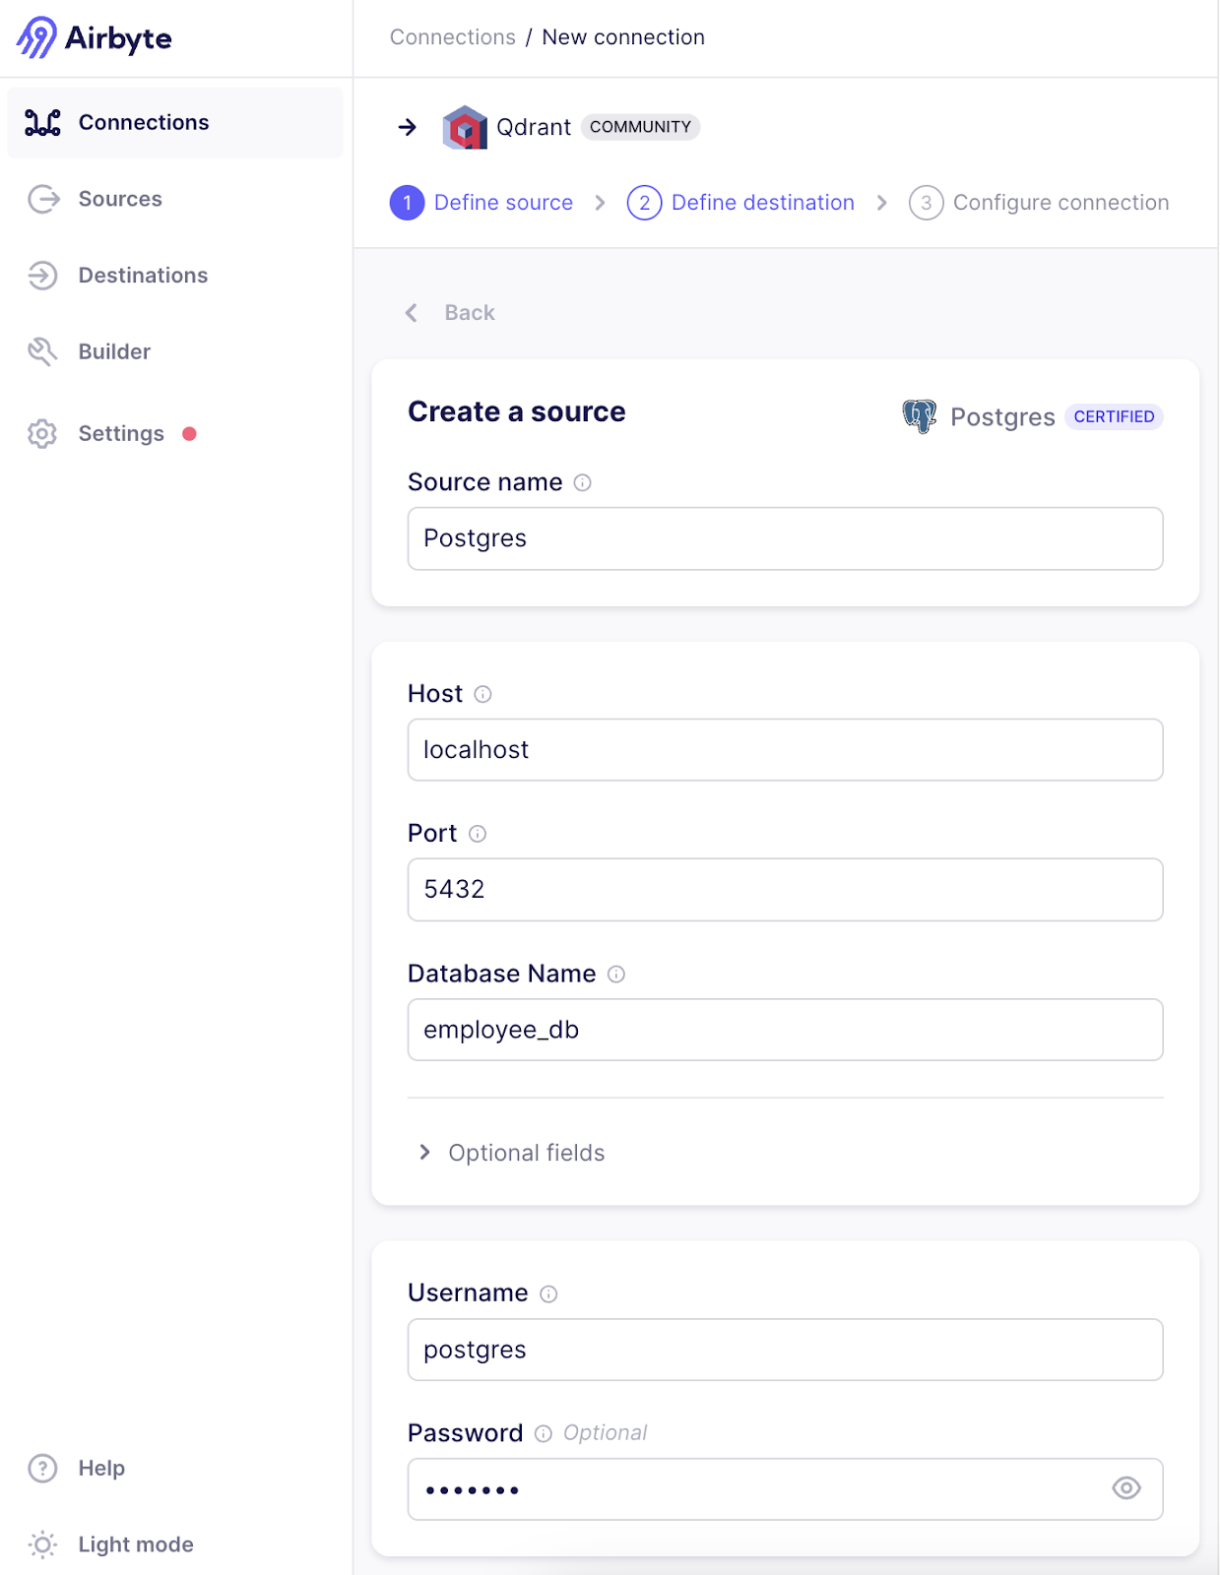Click the step 3 circle
This screenshot has height=1575, width=1220.
[x=926, y=203]
